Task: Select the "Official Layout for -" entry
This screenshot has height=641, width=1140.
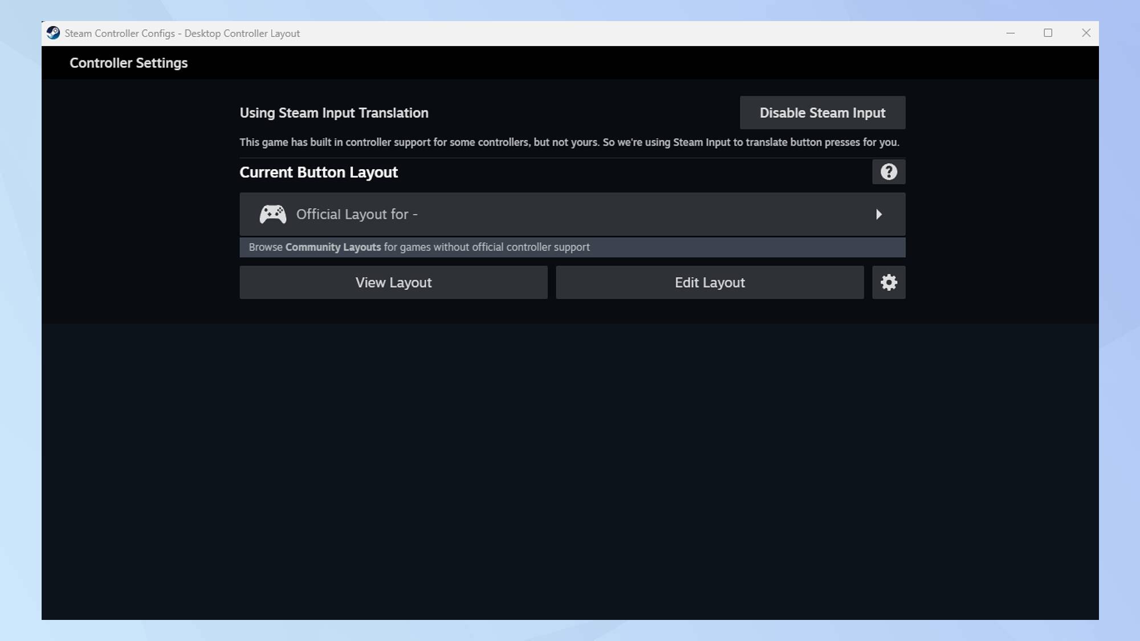Action: tap(357, 214)
